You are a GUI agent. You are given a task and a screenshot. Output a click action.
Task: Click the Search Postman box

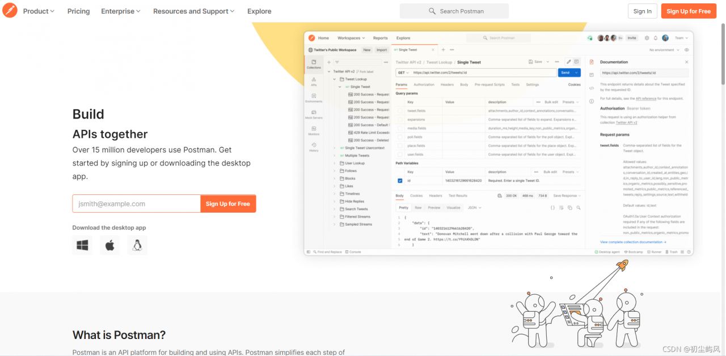point(454,11)
